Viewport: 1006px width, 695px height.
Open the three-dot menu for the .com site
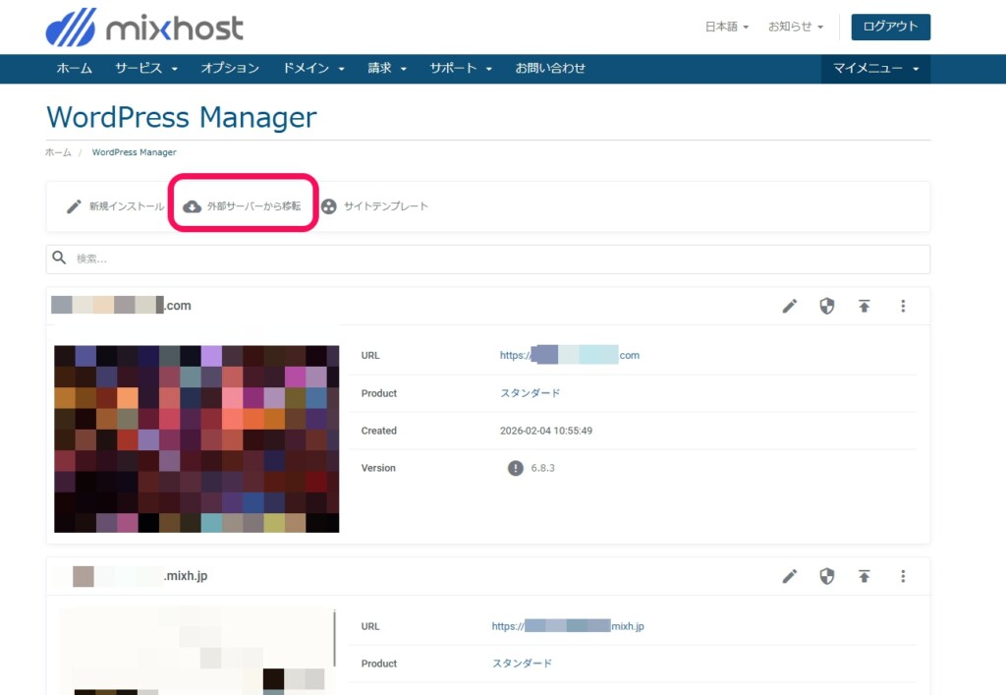coord(903,306)
